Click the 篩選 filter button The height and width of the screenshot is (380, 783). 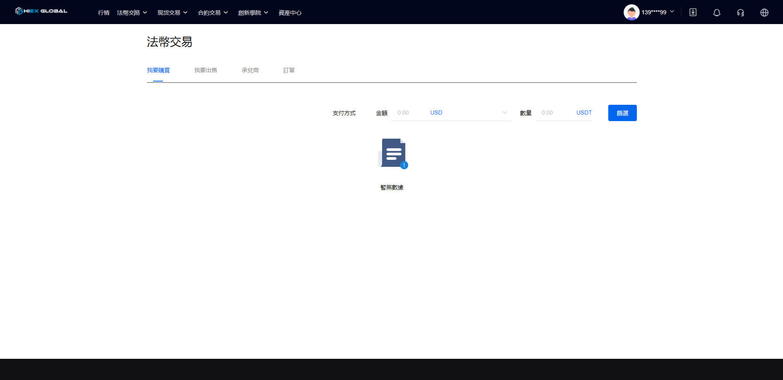(622, 113)
